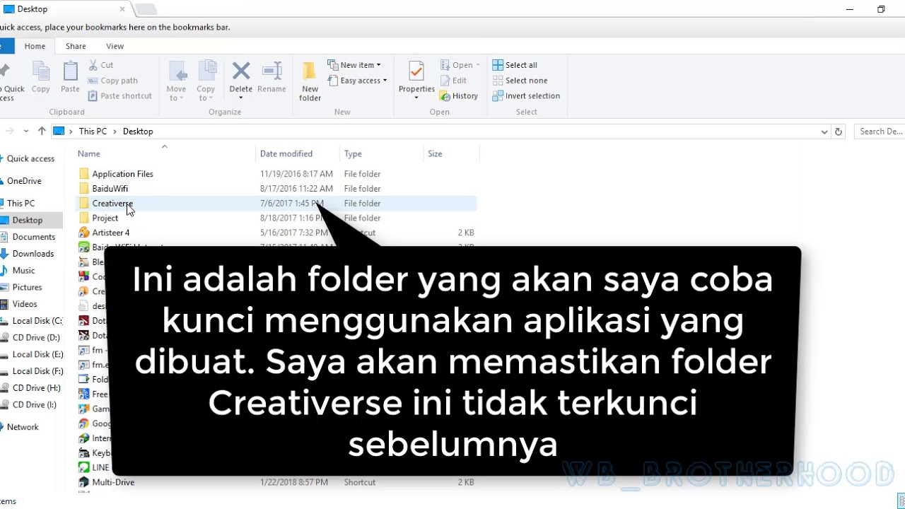The width and height of the screenshot is (905, 509).
Task: Open Quick access in sidebar
Action: [x=30, y=159]
